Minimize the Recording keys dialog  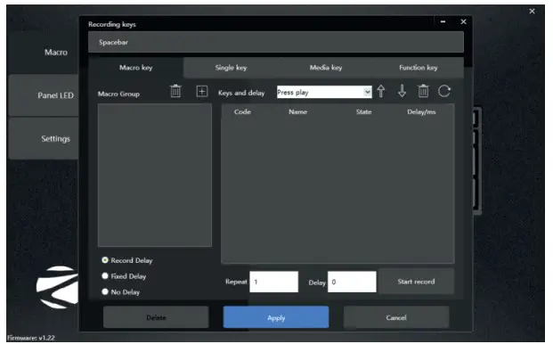[443, 22]
